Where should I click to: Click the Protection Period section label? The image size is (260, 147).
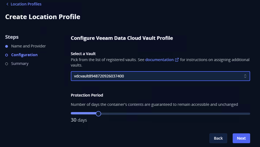click(x=87, y=95)
